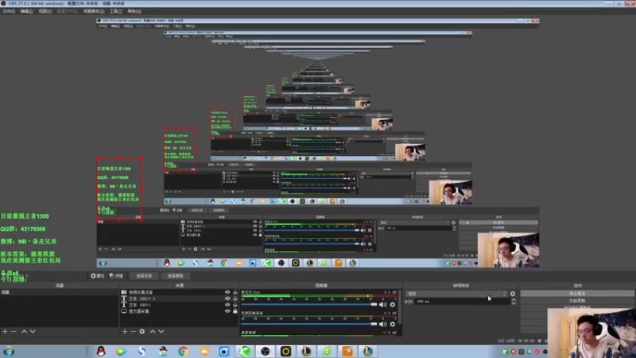Image resolution: width=636 pixels, height=358 pixels.
Task: Toggle visibility of 文本 (GDI+) 3 source
Action: [x=227, y=298]
